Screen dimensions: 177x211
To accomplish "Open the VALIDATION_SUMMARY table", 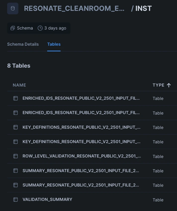I will coord(47,199).
